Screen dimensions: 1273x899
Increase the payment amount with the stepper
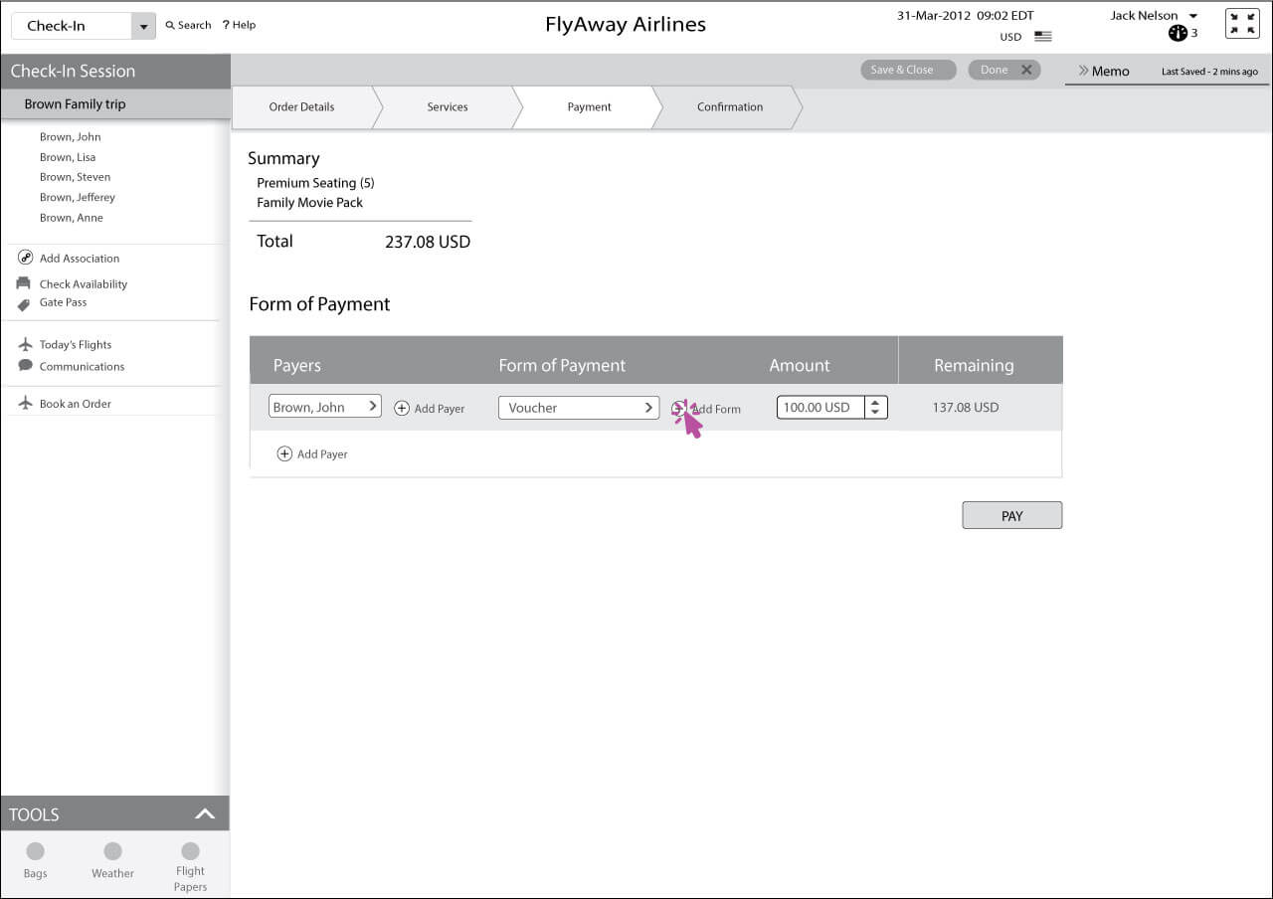(x=875, y=402)
